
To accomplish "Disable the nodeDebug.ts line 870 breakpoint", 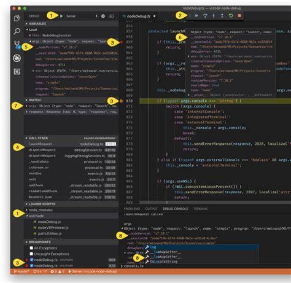I will tap(32, 266).
